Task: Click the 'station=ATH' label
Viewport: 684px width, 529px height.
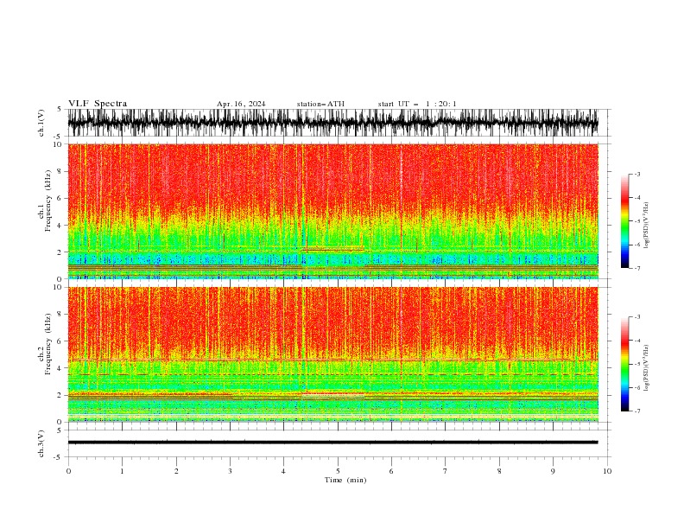Action: (320, 104)
